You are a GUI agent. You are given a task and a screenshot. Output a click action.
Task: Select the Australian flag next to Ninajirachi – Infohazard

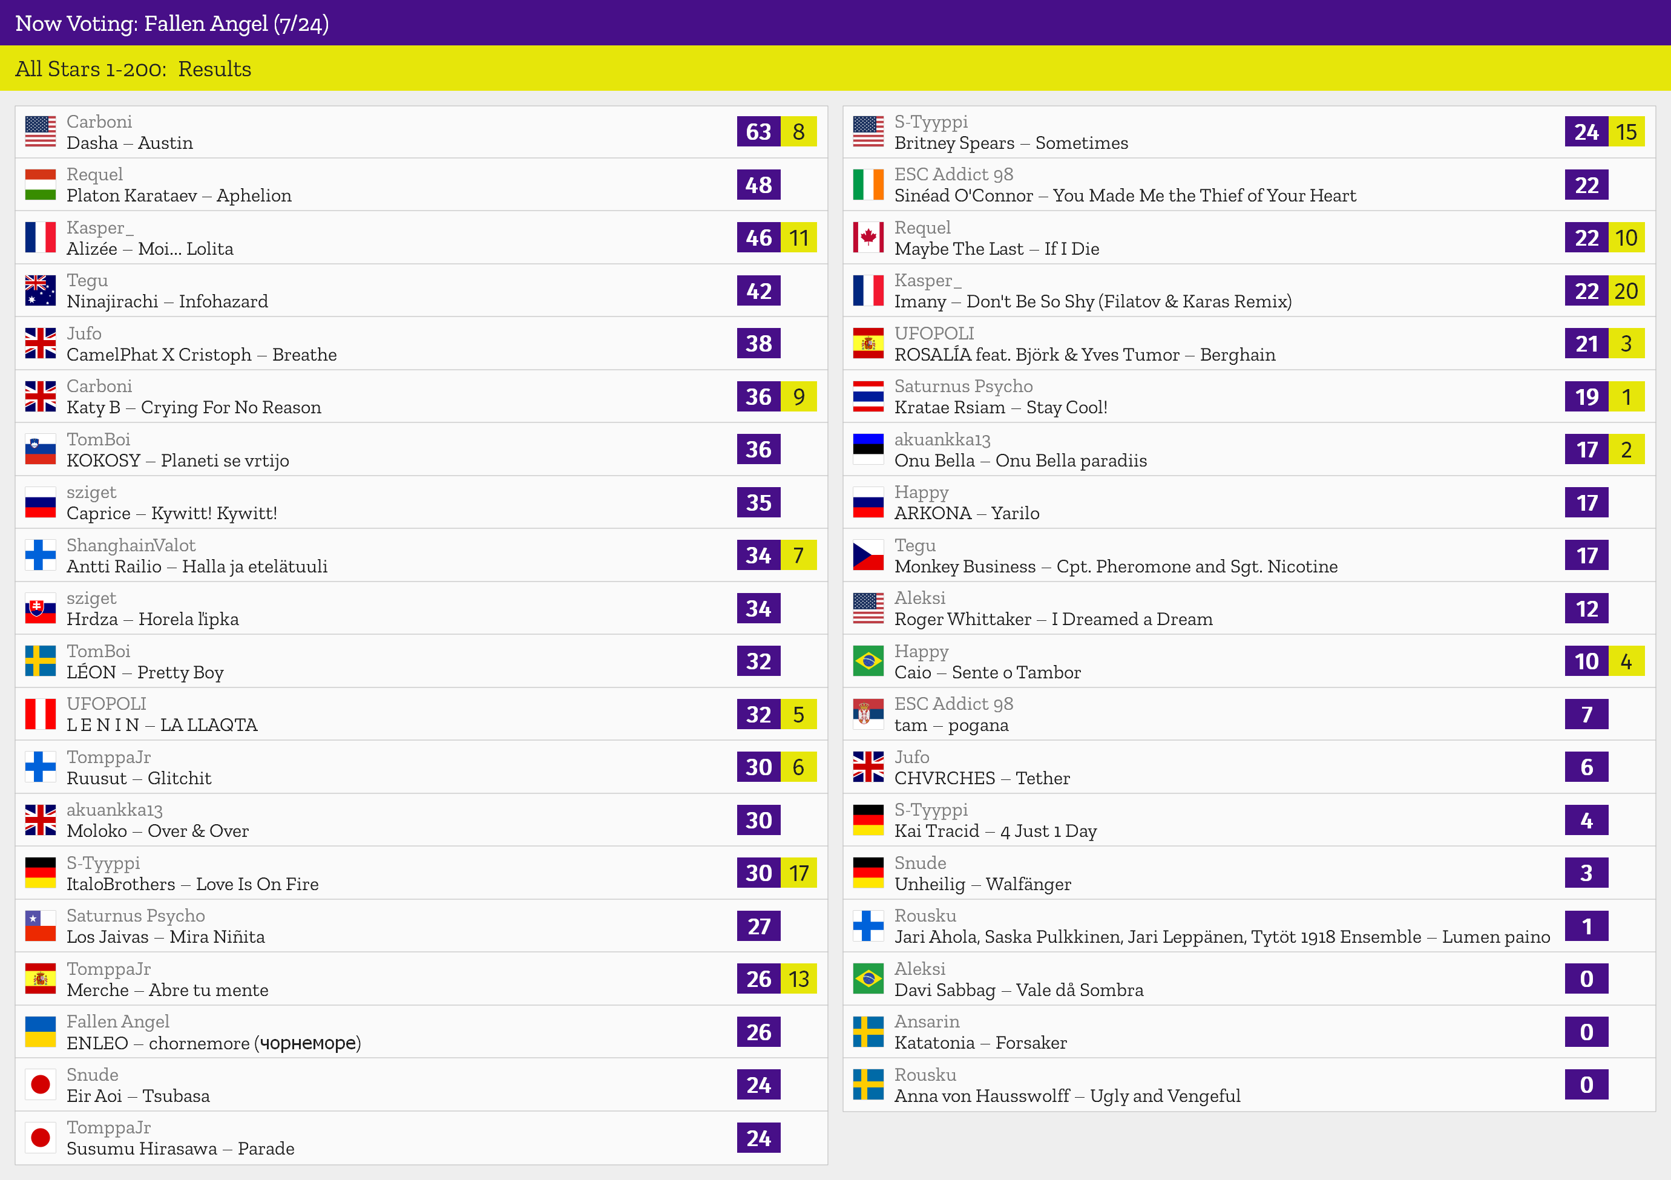click(40, 290)
